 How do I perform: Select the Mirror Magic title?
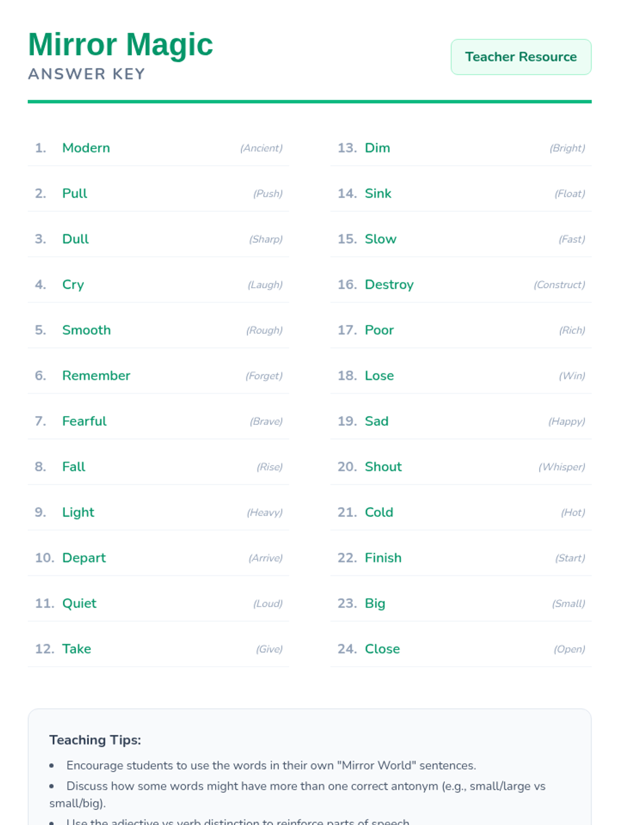pyautogui.click(x=120, y=45)
